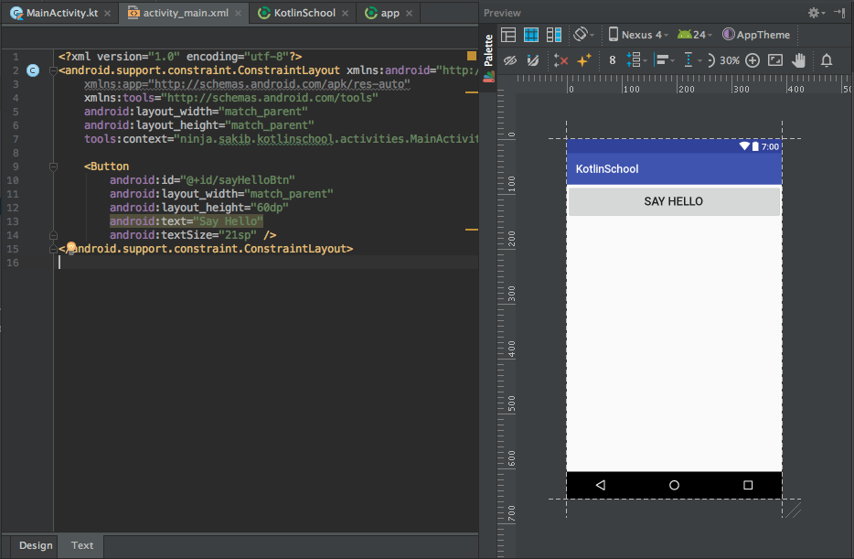Click the yellow inspection status square
This screenshot has width=854, height=559.
[x=472, y=56]
